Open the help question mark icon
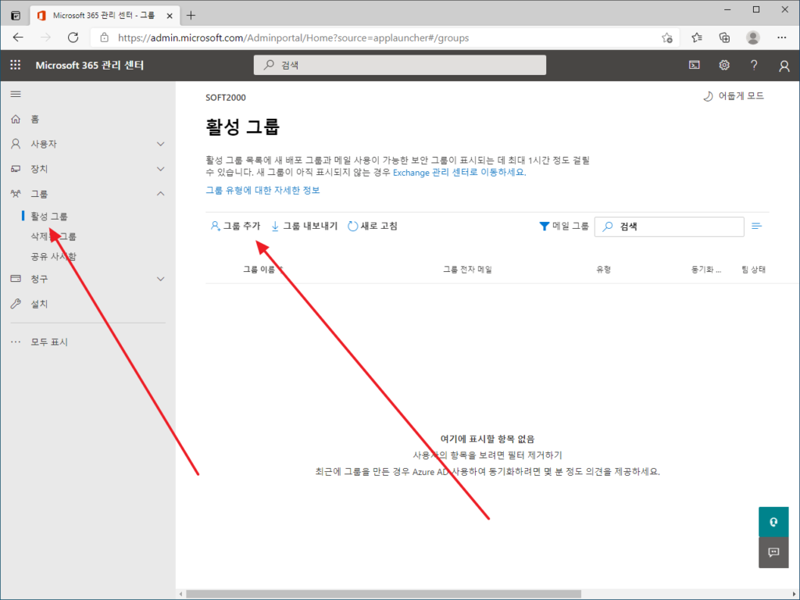800x600 pixels. (753, 65)
